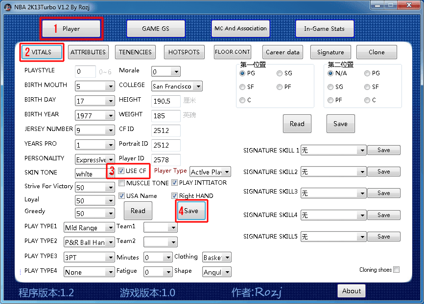Save SIGNATURE SKILL3
This screenshot has height=304, width=424.
click(x=384, y=193)
